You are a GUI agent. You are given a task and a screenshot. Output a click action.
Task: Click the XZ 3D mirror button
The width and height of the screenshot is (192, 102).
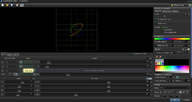pyautogui.click(x=165, y=92)
